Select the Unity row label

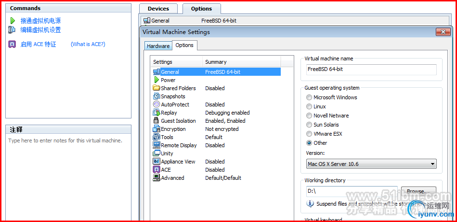click(167, 153)
